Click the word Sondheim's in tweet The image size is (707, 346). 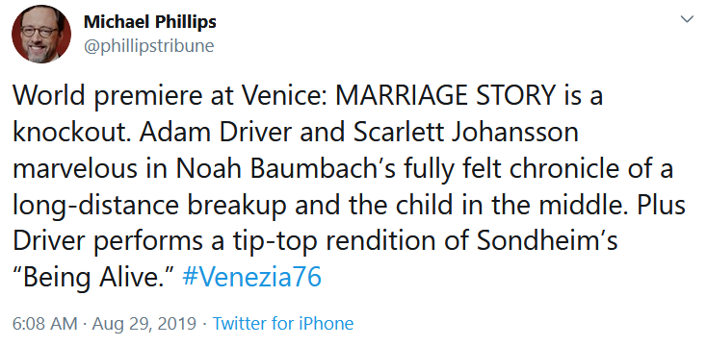tap(546, 240)
